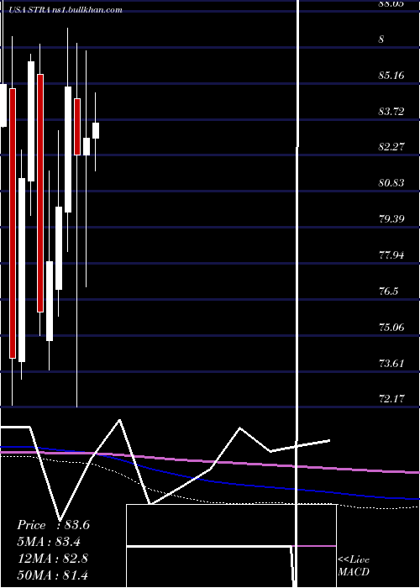Click the 75.06 price axis label
Image resolution: width=420 pixels, height=588 pixels.
point(391,328)
